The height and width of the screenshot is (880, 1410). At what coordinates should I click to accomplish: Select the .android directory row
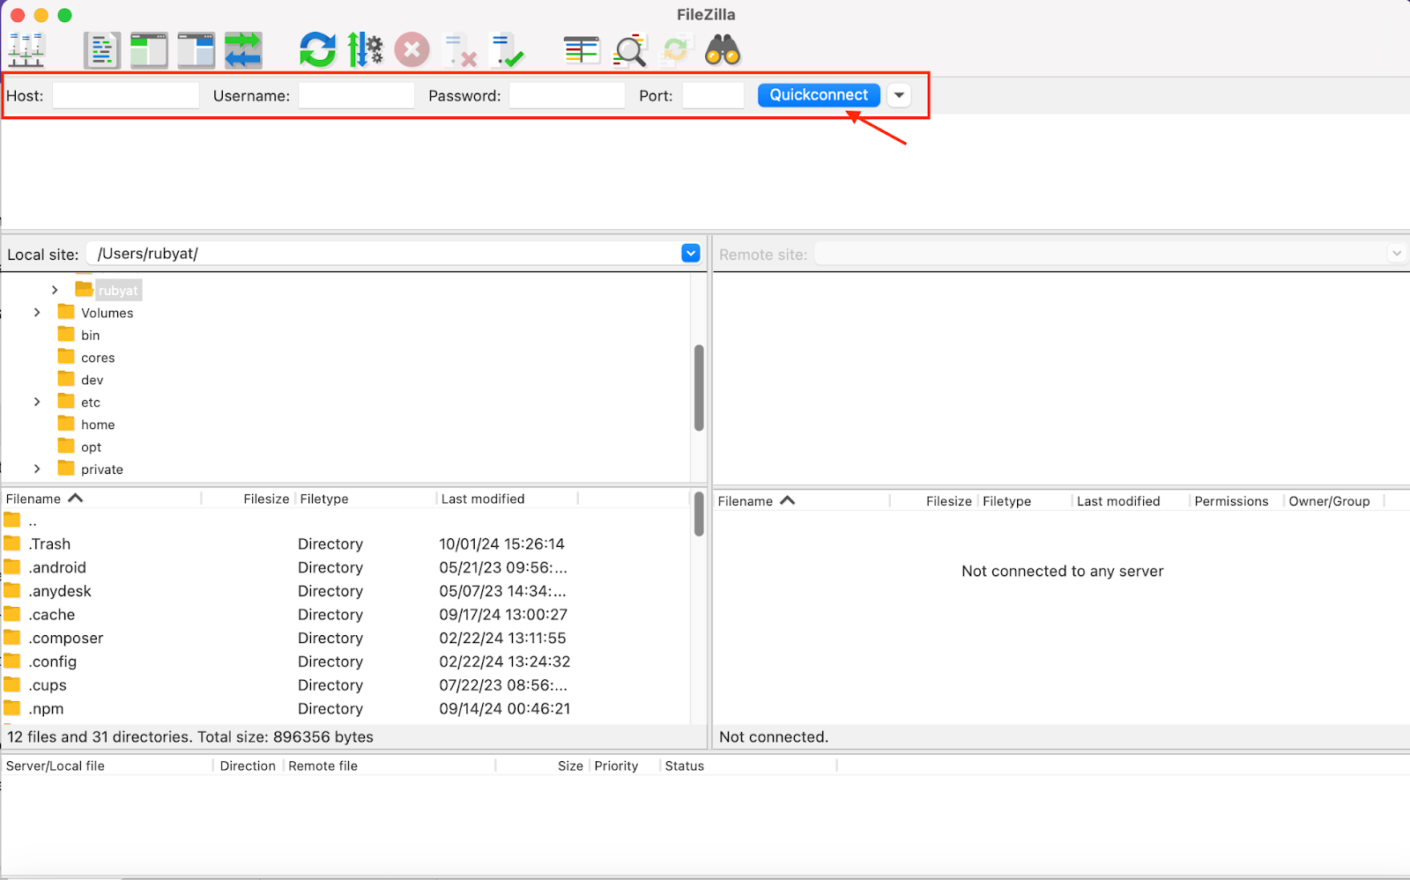pyautogui.click(x=345, y=567)
